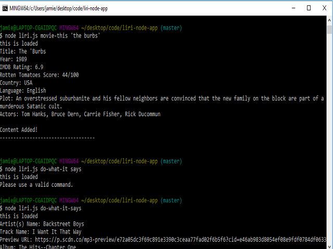Click the 'Artist(s) Name: Backstreet Boys' line
Image resolution: width=333 pixels, height=249 pixels.
coord(42,224)
